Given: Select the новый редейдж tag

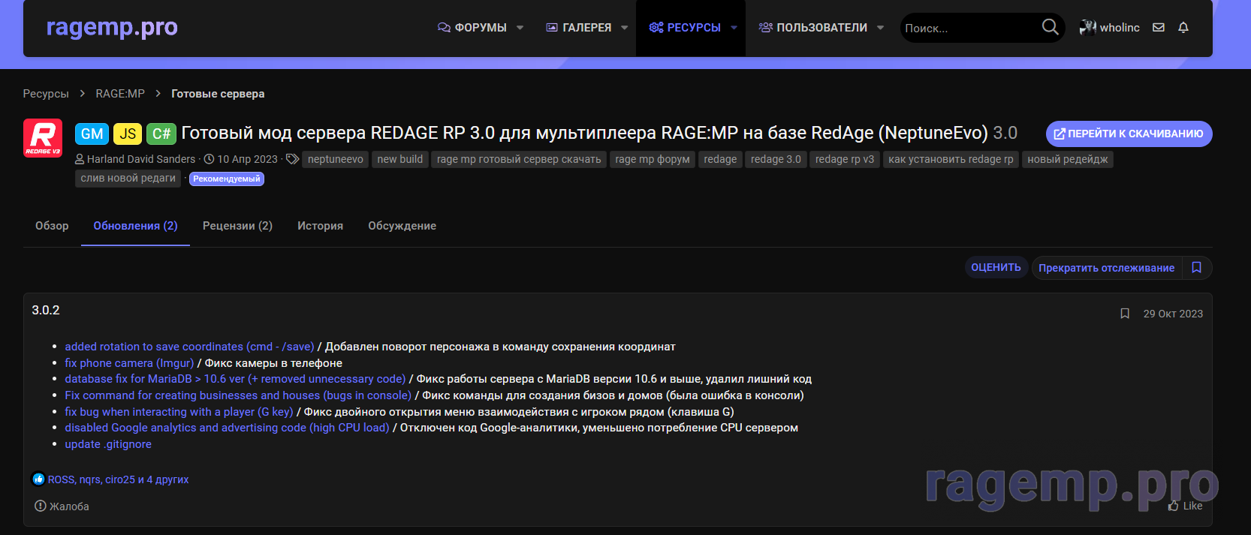Looking at the screenshot, I should coord(1068,159).
